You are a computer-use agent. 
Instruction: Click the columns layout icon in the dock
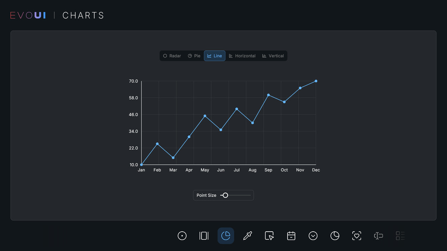coord(204,236)
